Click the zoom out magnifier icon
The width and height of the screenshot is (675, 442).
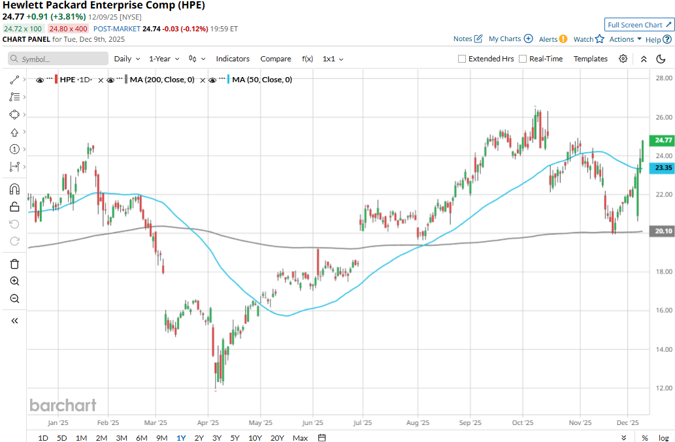coord(14,298)
